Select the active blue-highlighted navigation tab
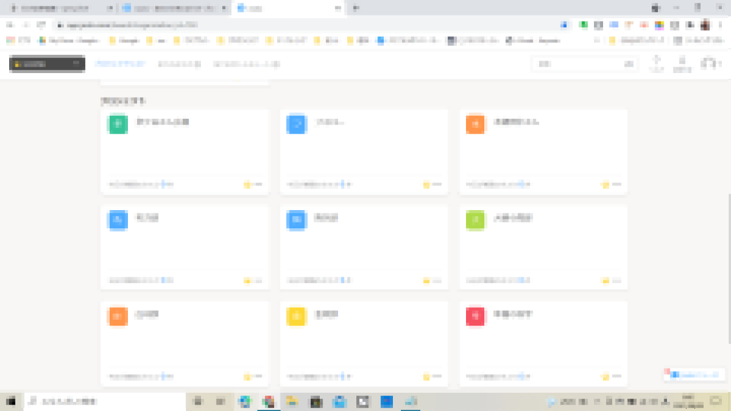Viewport: 731px width, 411px height. [119, 64]
